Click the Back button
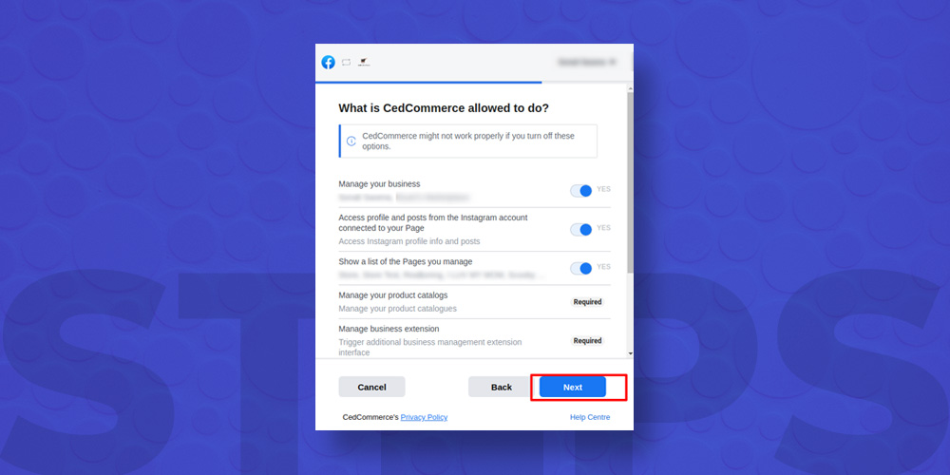Viewport: 950px width, 475px height. (501, 388)
